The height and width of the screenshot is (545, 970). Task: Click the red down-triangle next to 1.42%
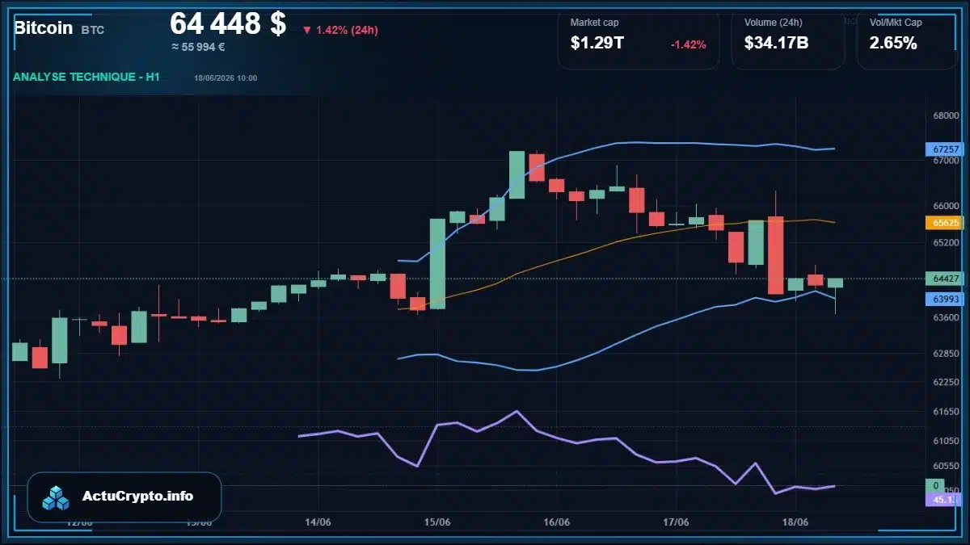[307, 31]
